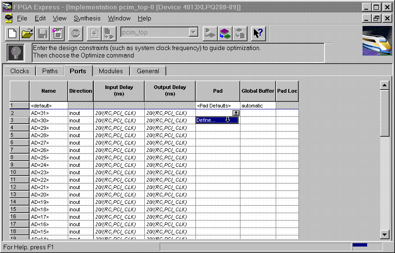Viewport: 395px width, 253px height.
Task: Click the Optimize chip icon in toolbar
Action: pyautogui.click(x=225, y=33)
